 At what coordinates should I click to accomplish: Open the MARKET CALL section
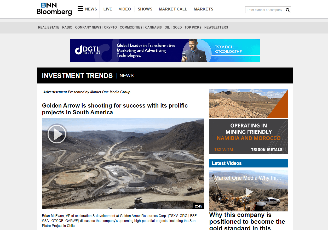pyautogui.click(x=173, y=9)
